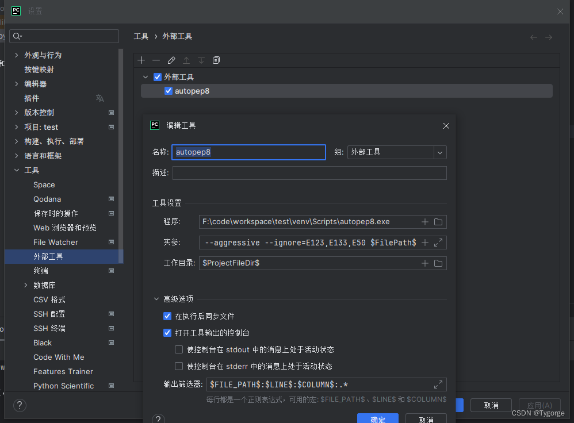Expand the 数据库 sidebar entry
Viewport: 574px width, 423px height.
[x=25, y=284]
